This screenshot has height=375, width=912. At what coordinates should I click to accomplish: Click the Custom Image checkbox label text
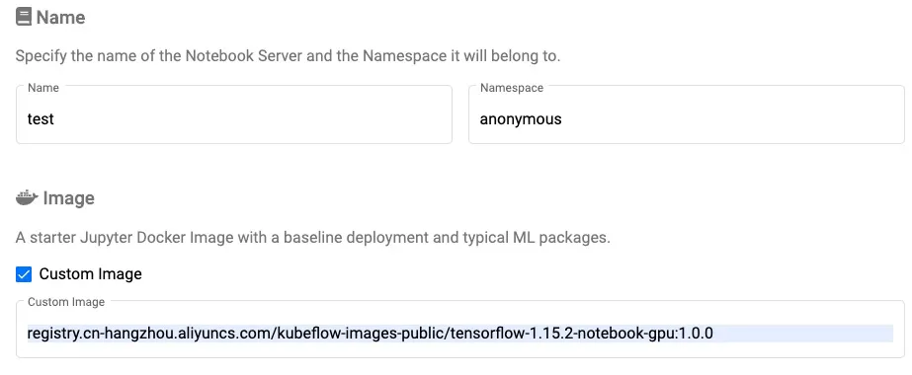pyautogui.click(x=90, y=274)
